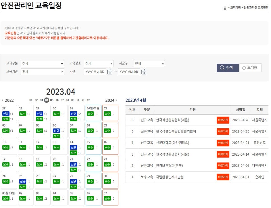Viewport: 271px width, 208px height.
Task: Expand the 시군구 dropdown
Action: coord(149,63)
